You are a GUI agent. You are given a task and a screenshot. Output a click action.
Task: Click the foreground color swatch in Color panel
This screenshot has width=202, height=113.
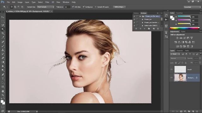coord(171,17)
